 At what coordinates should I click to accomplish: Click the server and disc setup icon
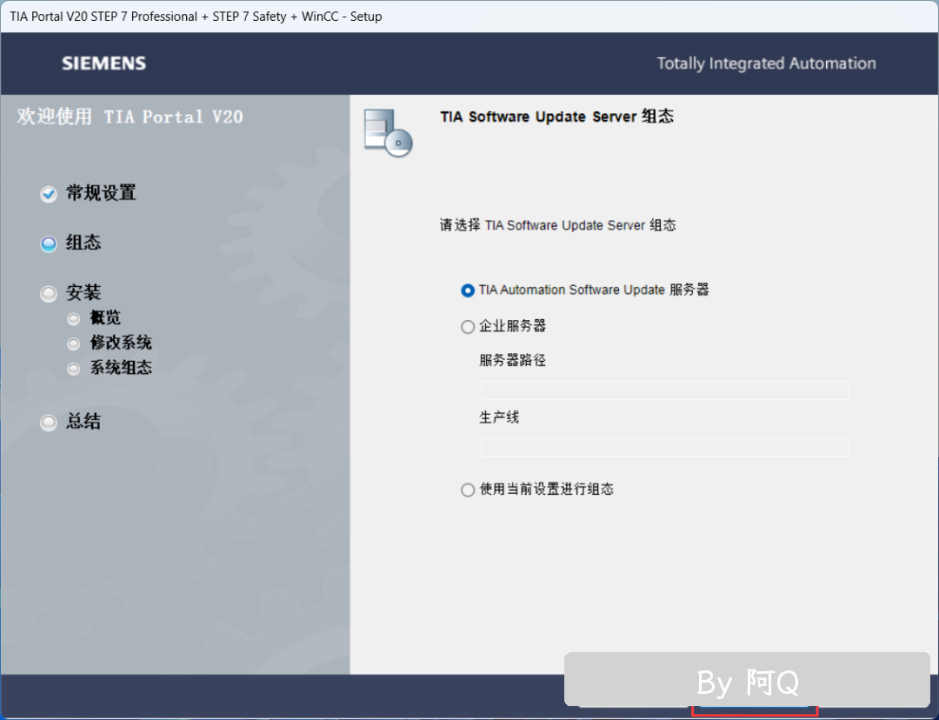(x=388, y=133)
